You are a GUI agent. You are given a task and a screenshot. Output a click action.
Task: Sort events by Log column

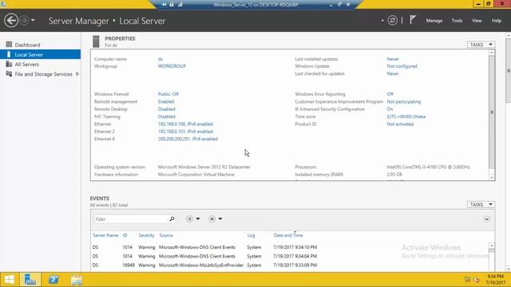click(x=251, y=235)
